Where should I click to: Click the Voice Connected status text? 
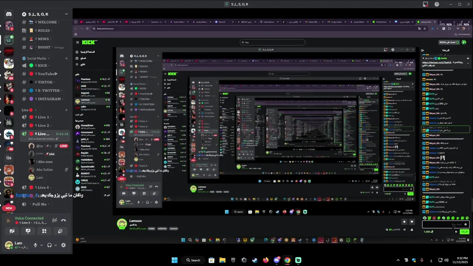point(29,218)
